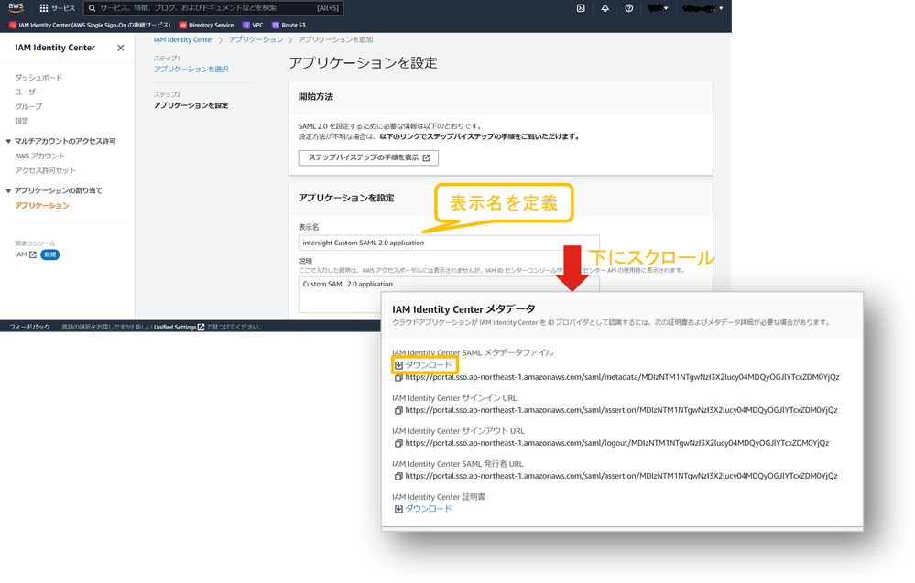Download the SAML metadata file
Viewport: 915px width, 583px height.
coord(424,365)
